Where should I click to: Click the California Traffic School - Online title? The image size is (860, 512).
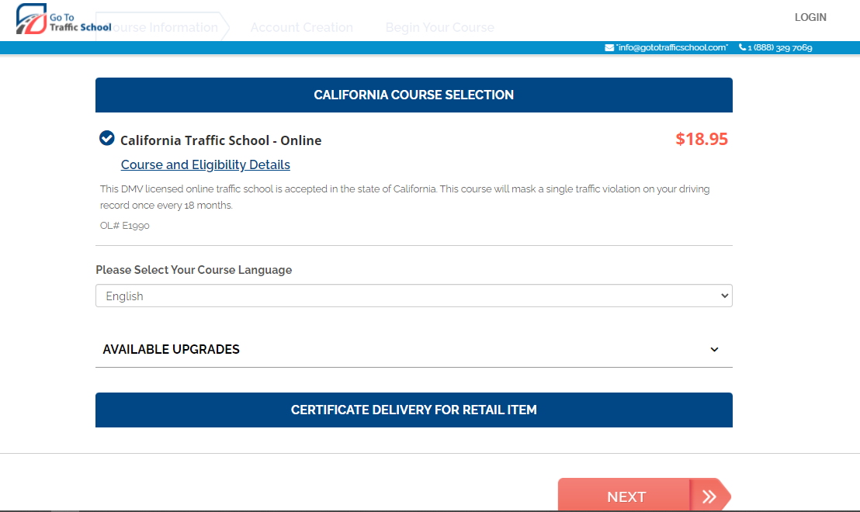click(220, 140)
